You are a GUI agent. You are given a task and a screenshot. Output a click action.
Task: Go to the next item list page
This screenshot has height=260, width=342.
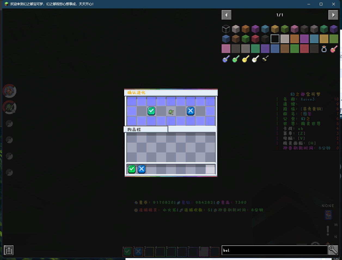coord(333,15)
